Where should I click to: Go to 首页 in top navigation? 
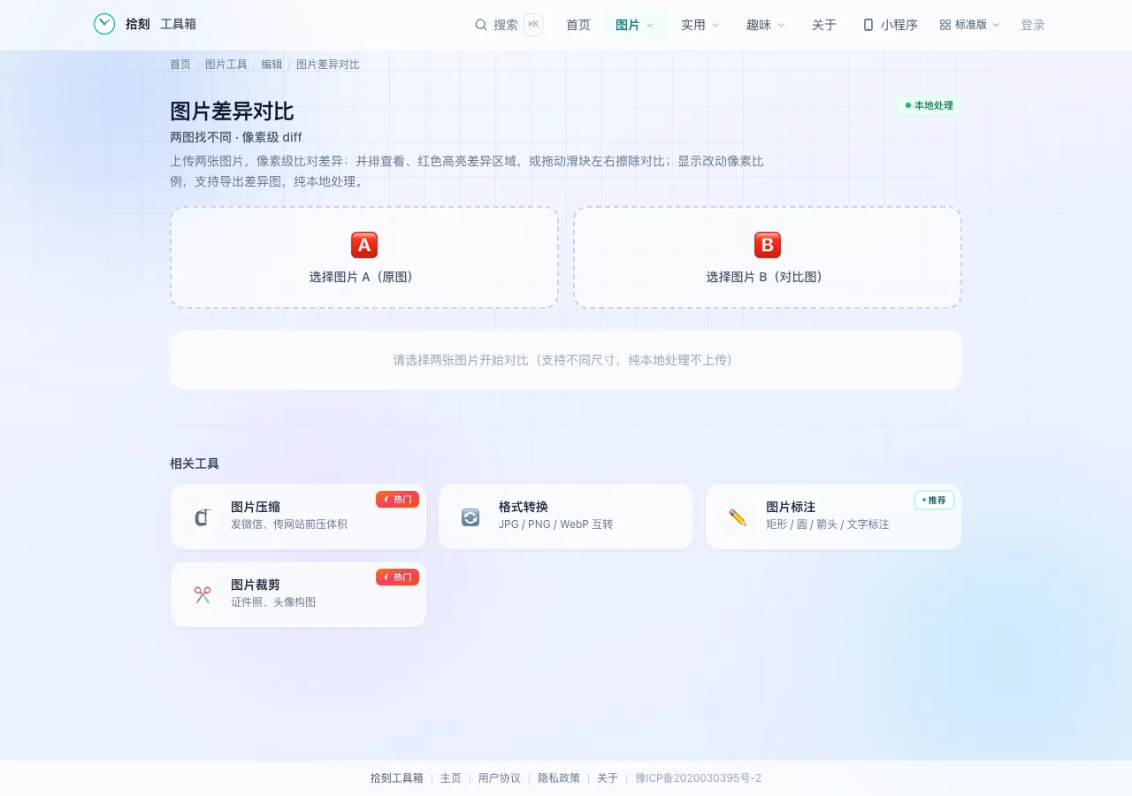[578, 25]
